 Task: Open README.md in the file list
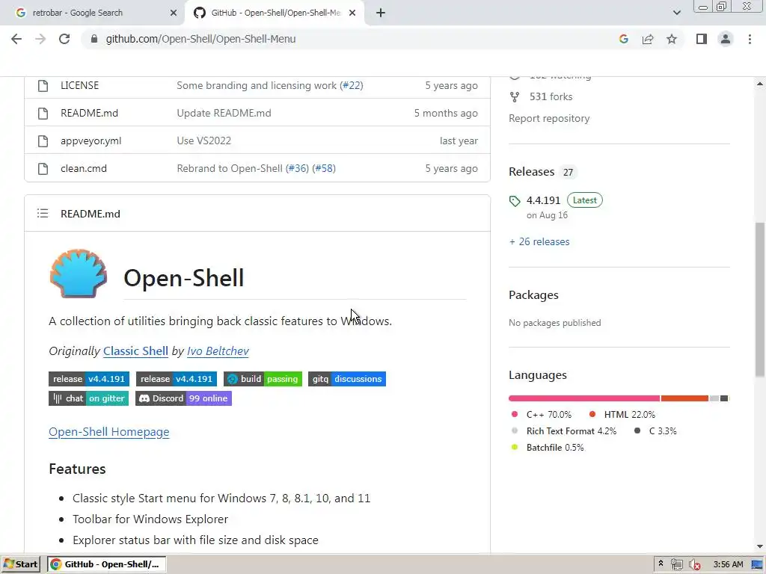point(90,114)
